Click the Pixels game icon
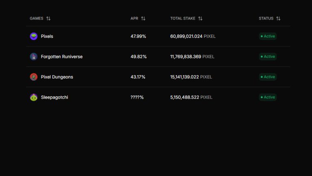 pyautogui.click(x=34, y=36)
